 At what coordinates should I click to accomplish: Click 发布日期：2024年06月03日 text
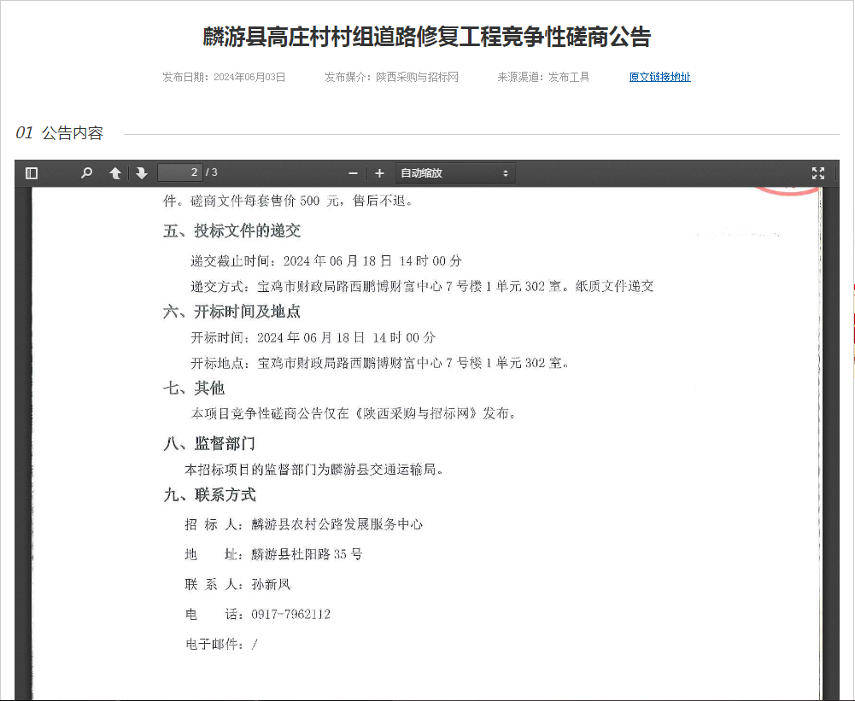tap(224, 78)
